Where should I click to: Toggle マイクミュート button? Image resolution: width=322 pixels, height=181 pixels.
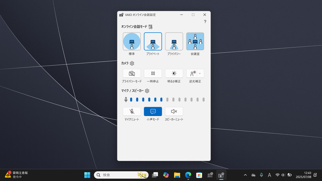coord(132,111)
